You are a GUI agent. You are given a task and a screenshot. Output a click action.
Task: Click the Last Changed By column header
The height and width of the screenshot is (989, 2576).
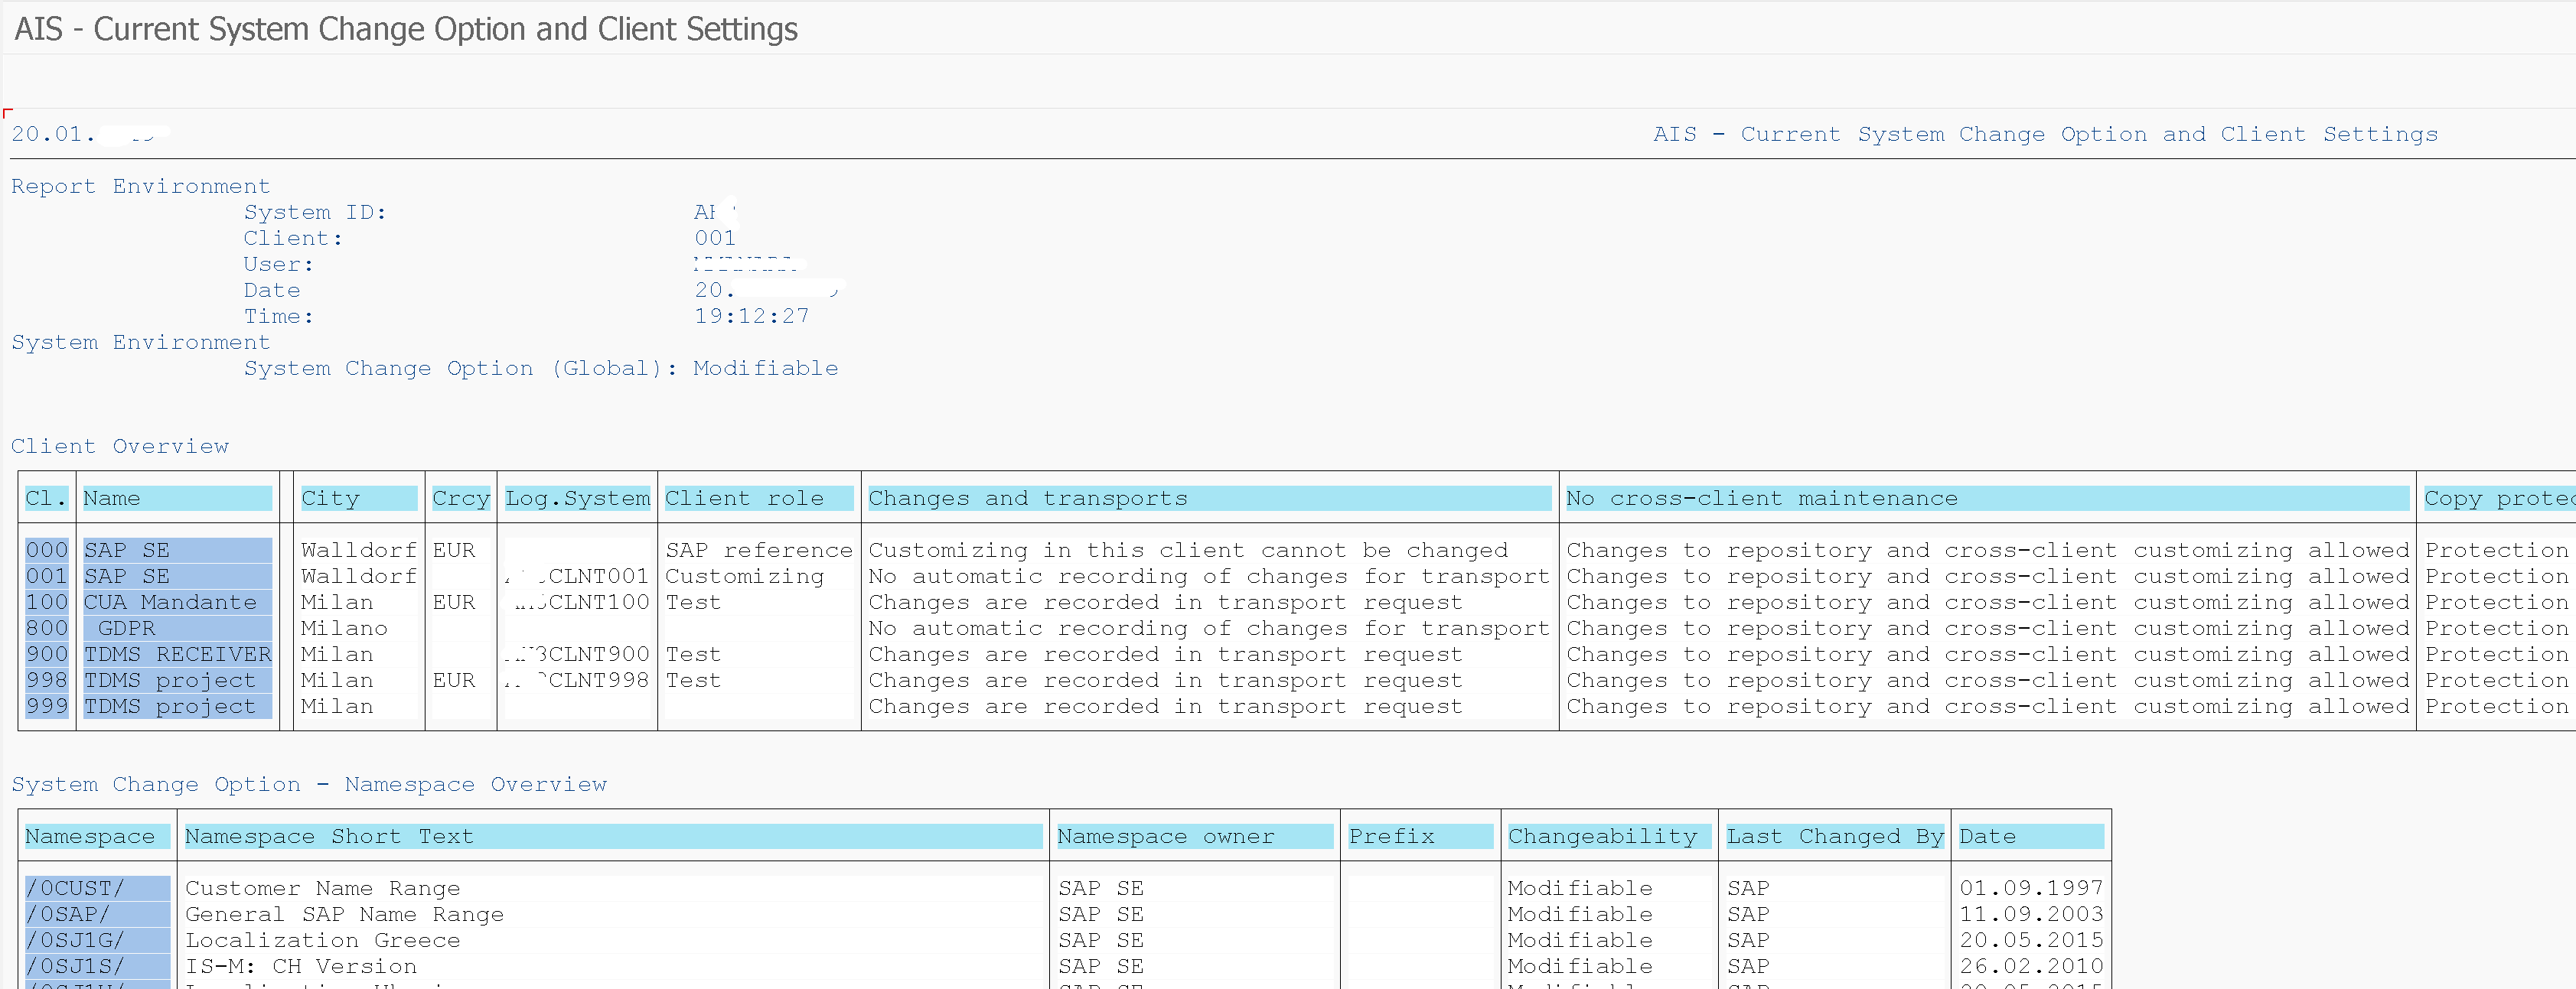pos(1835,836)
